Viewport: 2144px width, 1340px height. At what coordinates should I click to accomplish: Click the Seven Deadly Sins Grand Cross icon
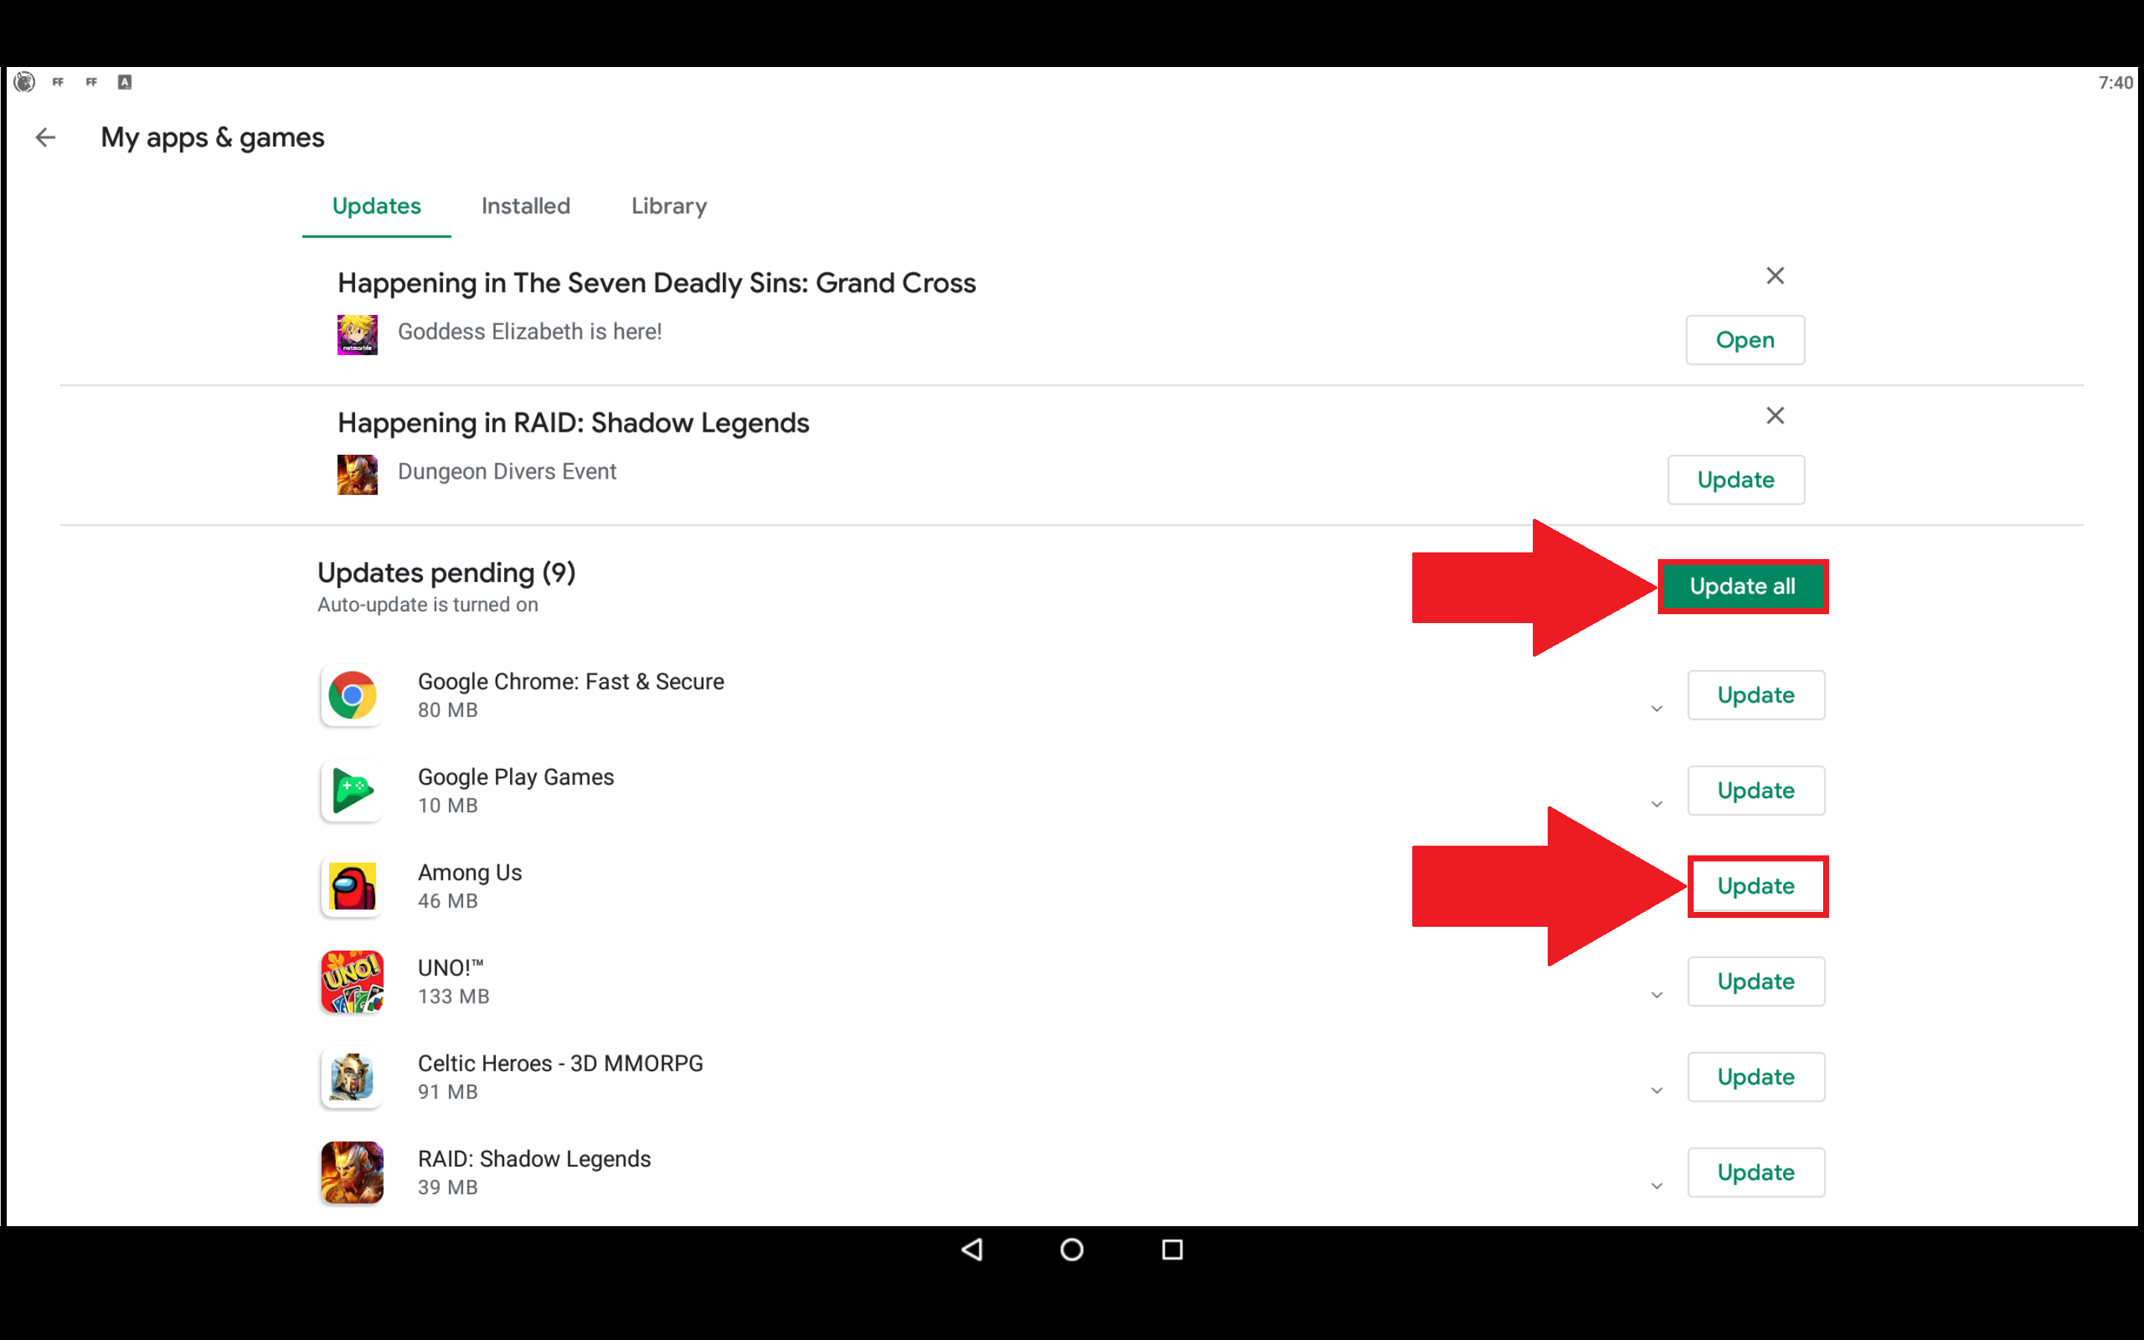click(358, 331)
